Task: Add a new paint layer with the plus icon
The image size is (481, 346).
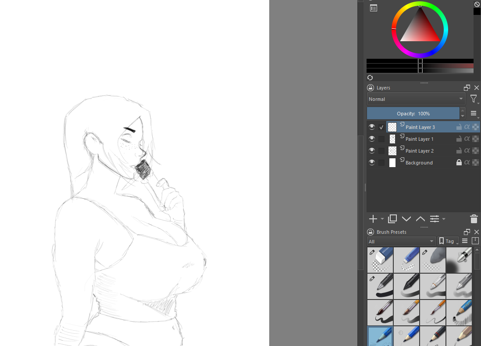Action: [373, 219]
